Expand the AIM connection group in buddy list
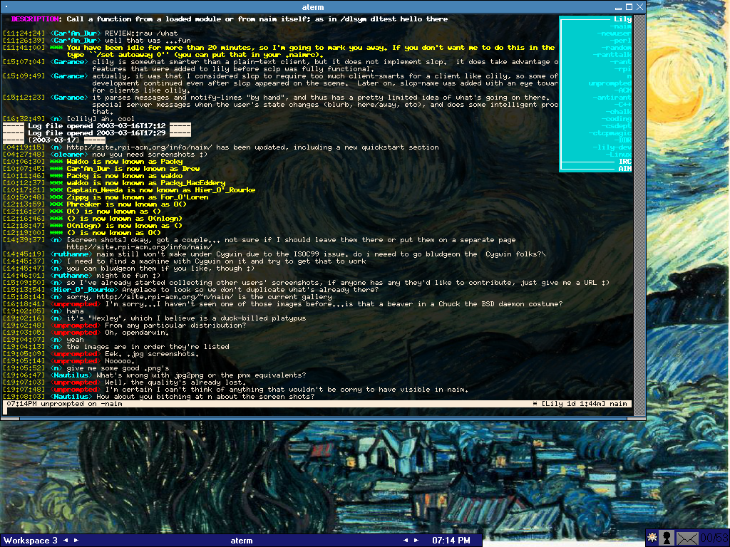The height and width of the screenshot is (547, 730). pos(624,169)
